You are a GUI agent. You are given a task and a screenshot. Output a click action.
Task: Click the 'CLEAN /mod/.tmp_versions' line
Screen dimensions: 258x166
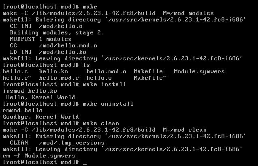57,143
